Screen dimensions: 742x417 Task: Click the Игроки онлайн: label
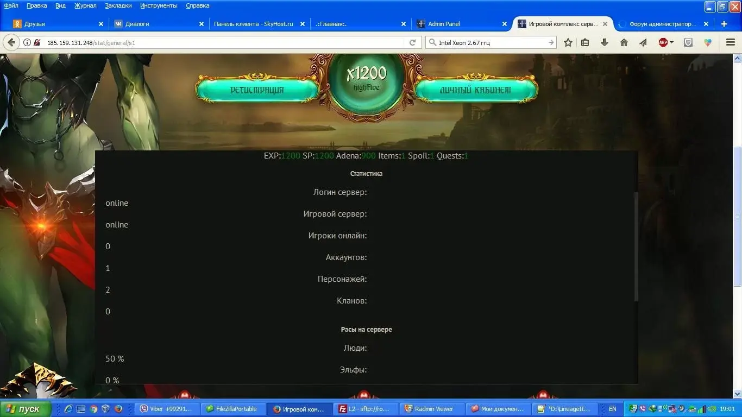(x=338, y=235)
